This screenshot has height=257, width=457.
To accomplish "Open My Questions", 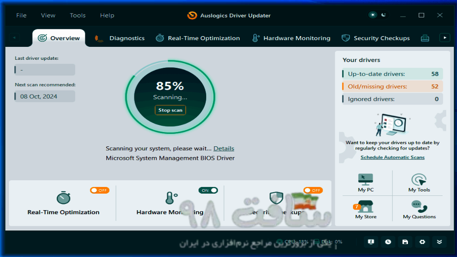I will pos(419,210).
